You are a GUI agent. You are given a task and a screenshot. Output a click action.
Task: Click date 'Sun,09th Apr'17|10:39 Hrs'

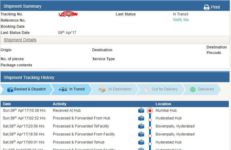(24, 110)
